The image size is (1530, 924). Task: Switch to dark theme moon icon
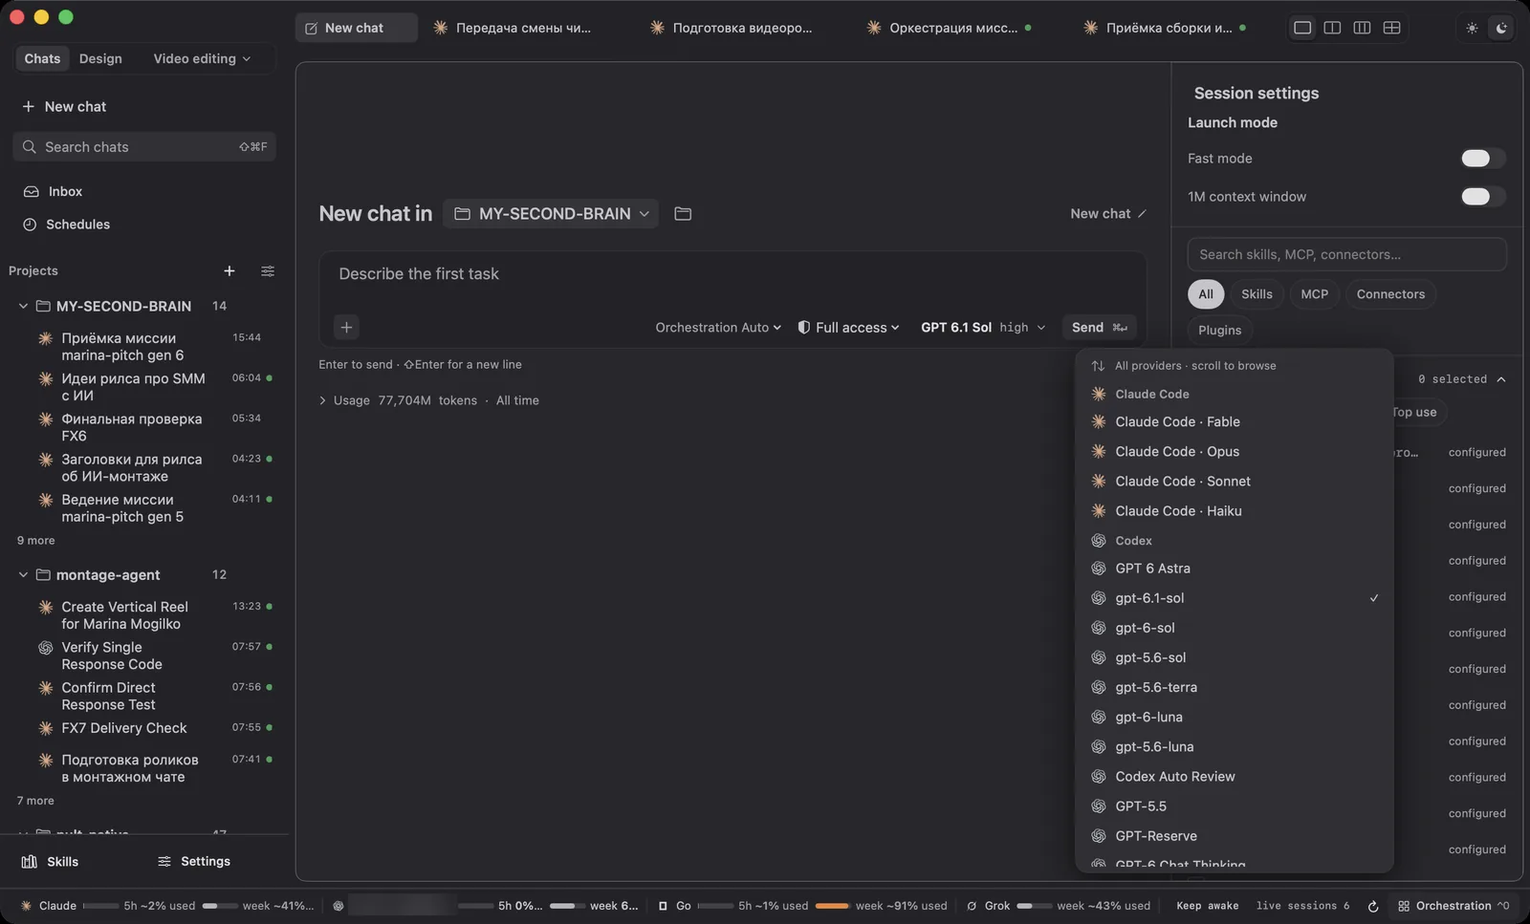(x=1501, y=28)
